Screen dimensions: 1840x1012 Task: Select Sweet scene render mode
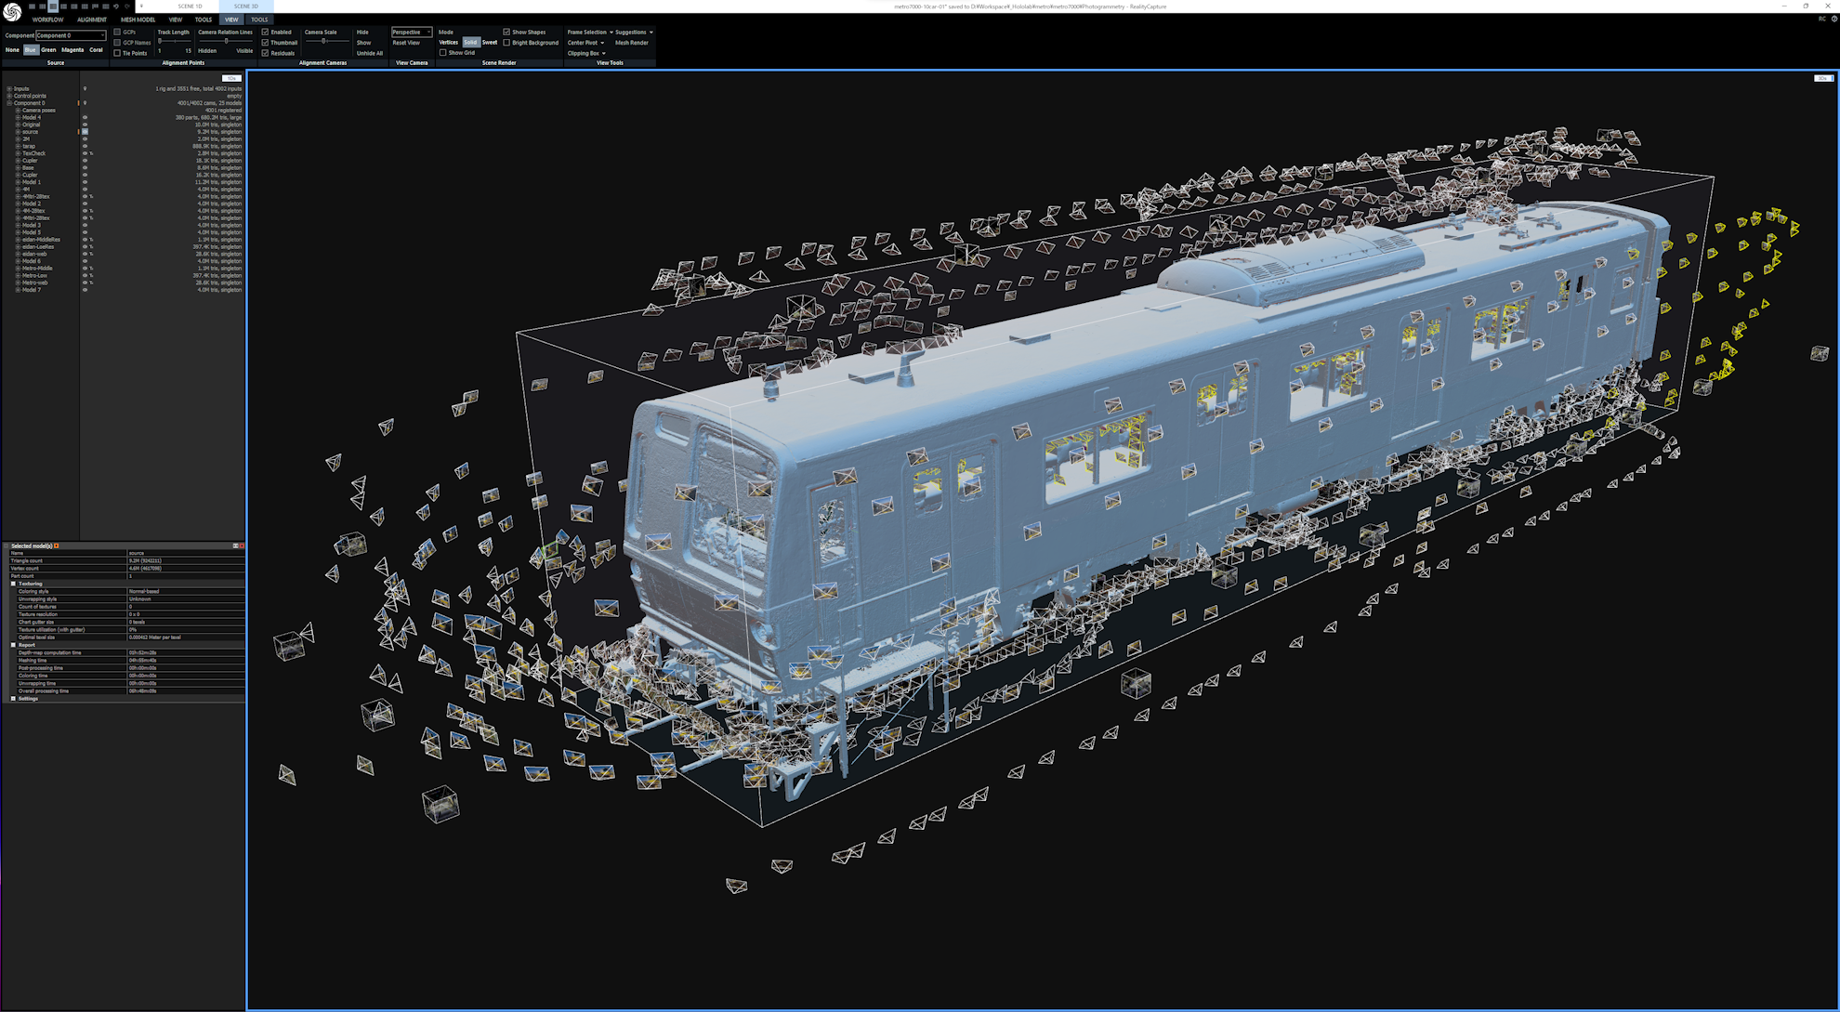point(489,43)
